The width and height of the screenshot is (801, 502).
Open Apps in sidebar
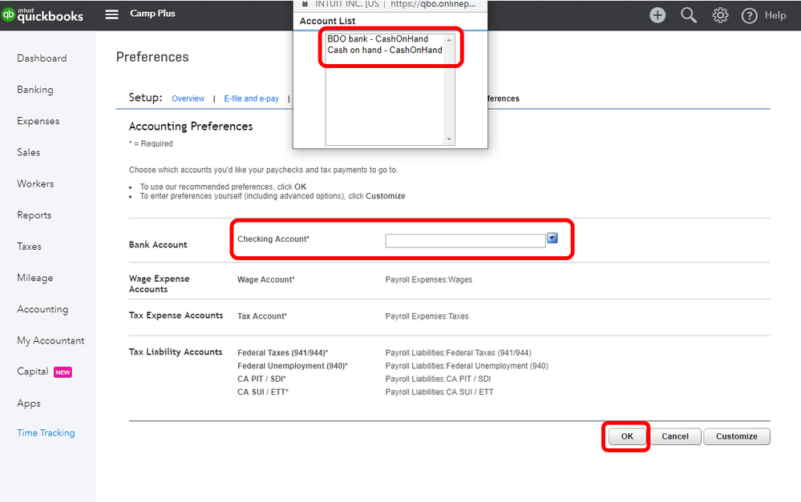click(x=29, y=404)
